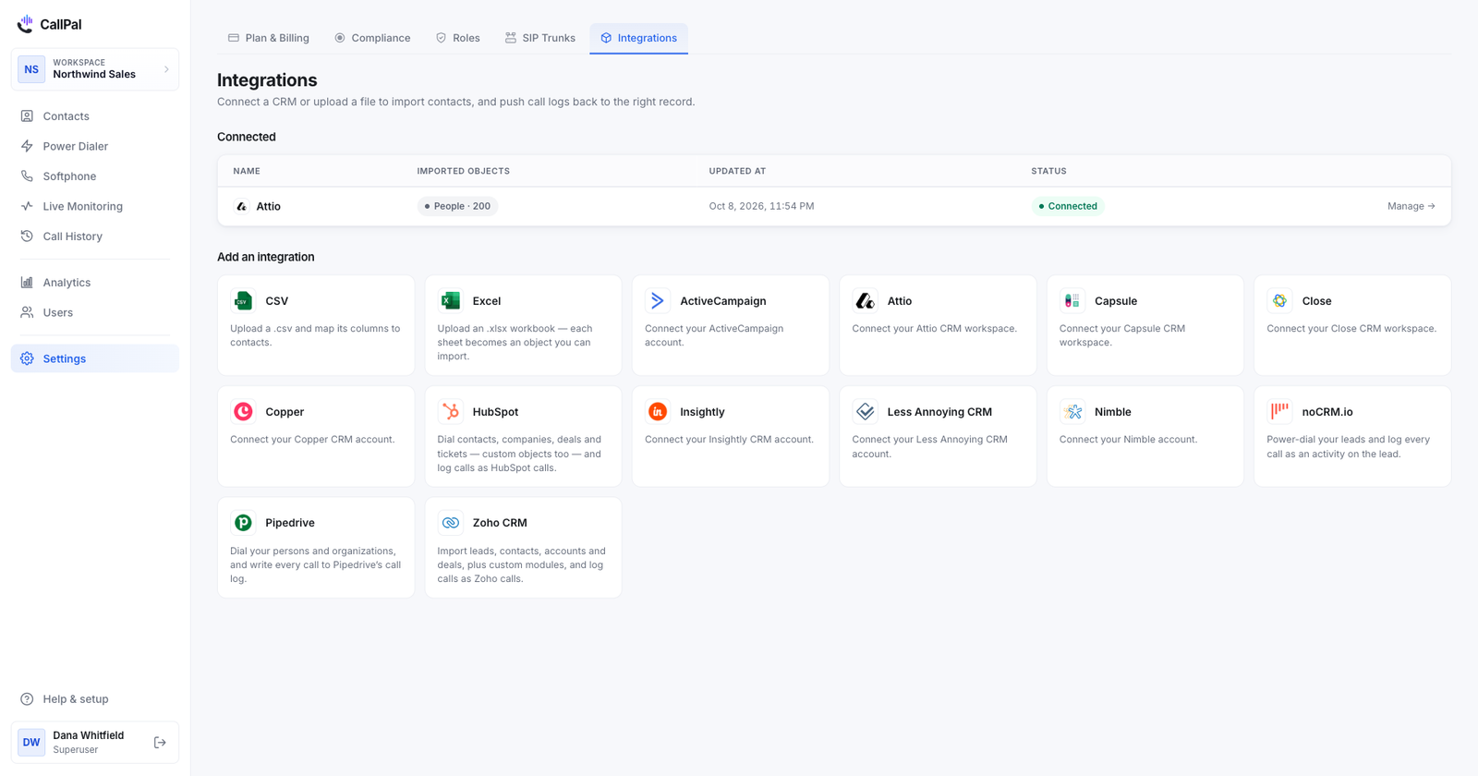Click the Attio icon in Add an integration
This screenshot has width=1478, height=776.
coord(865,301)
